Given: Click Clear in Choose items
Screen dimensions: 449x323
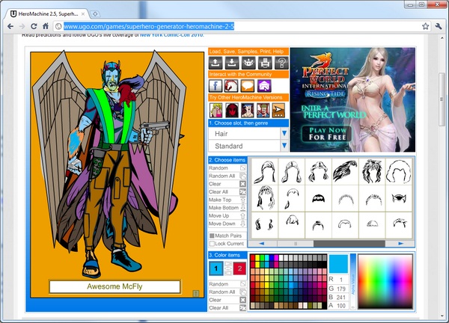Looking at the screenshot, I should point(227,184).
